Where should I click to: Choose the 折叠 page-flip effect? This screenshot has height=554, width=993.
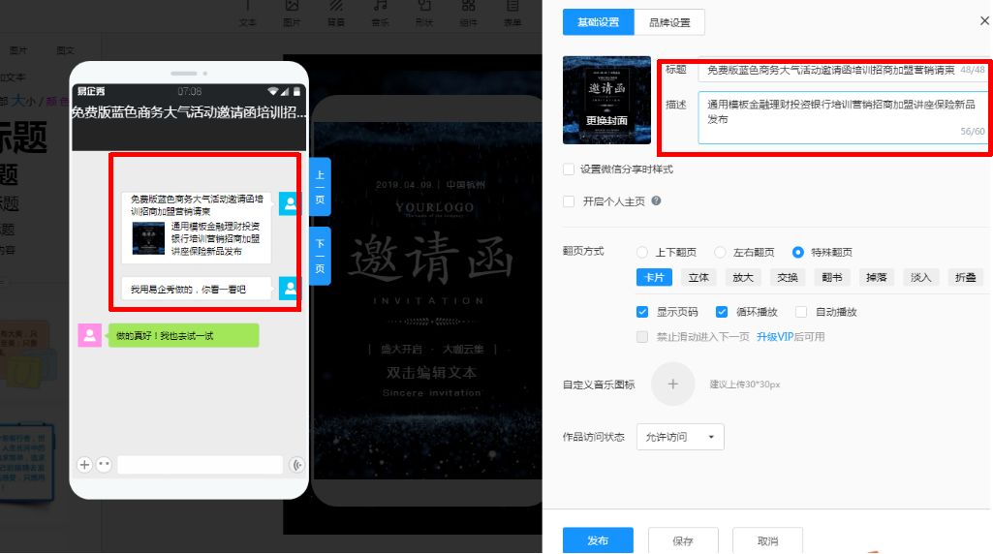click(965, 277)
